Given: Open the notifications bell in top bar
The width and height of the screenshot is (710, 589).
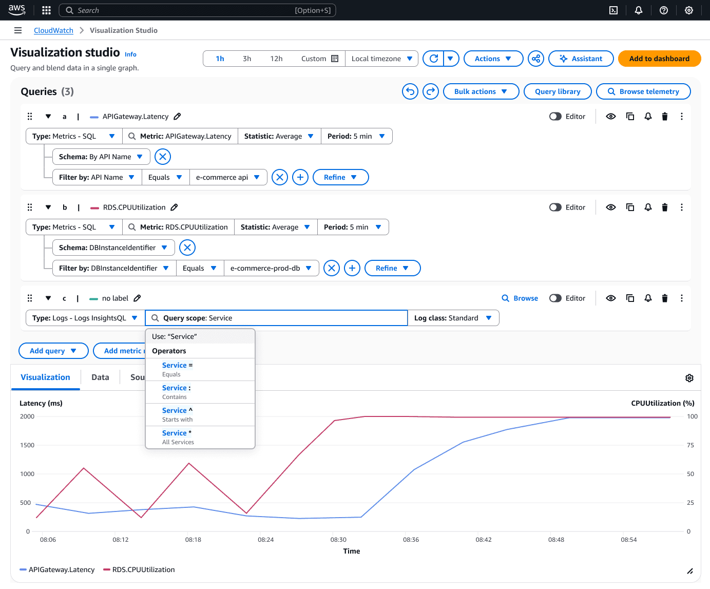Looking at the screenshot, I should (639, 10).
